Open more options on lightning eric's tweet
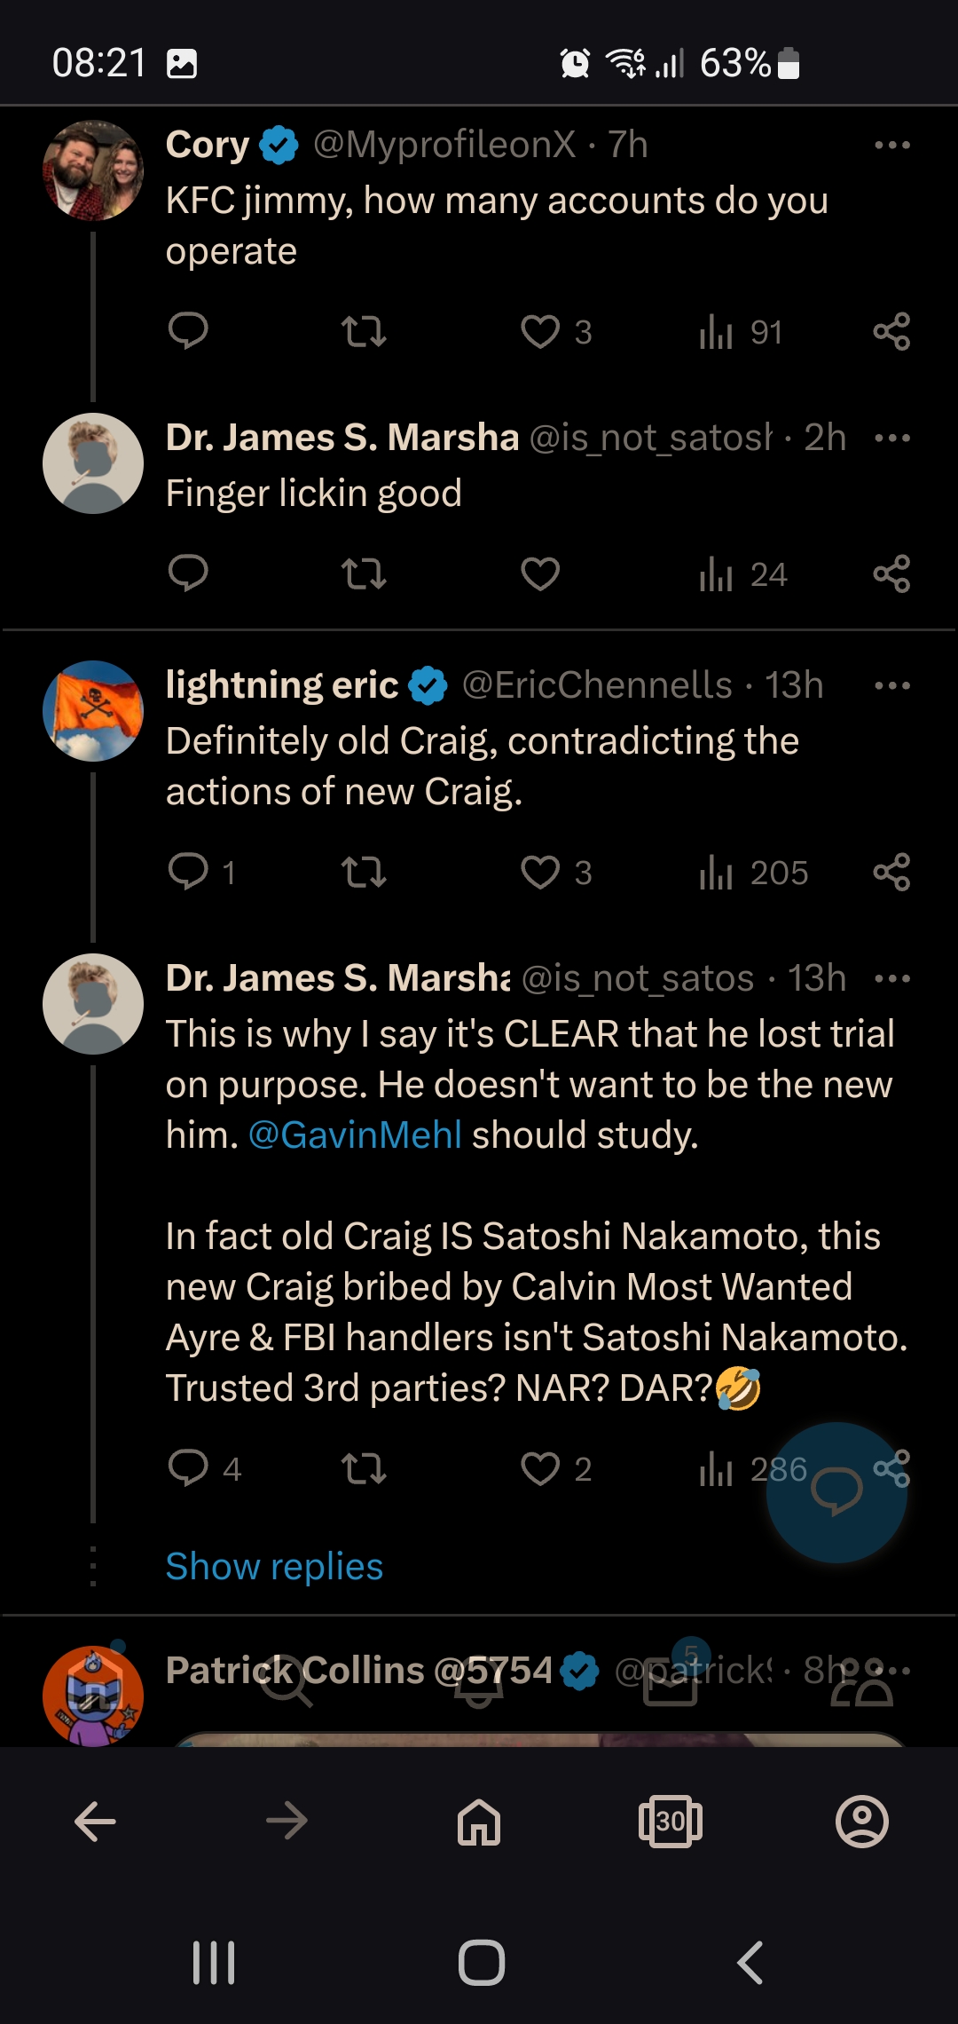958x2024 pixels. pos(891,685)
